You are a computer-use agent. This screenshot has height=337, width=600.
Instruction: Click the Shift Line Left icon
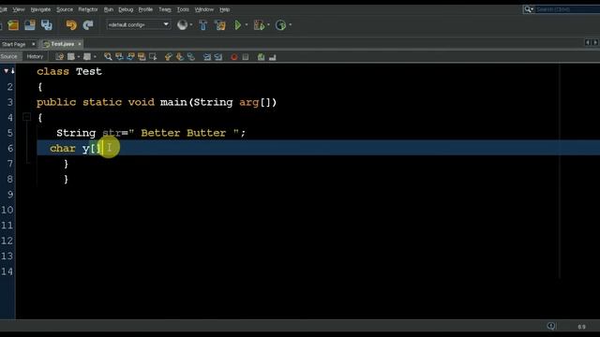point(207,57)
